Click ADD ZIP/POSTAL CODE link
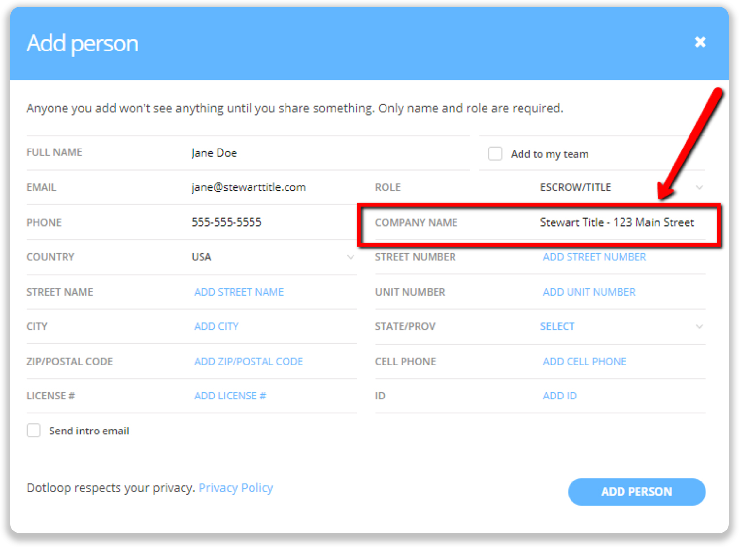739x547 pixels. (249, 361)
